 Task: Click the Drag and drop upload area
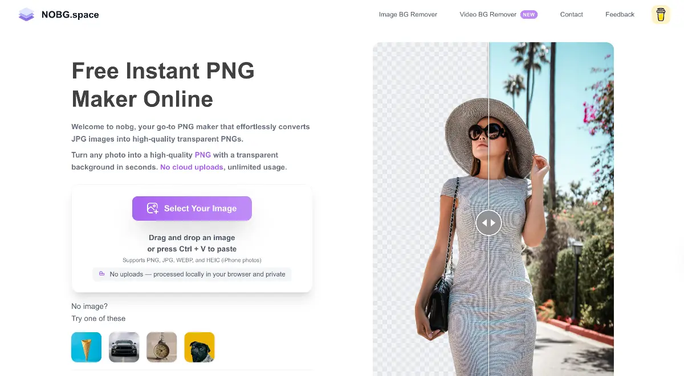(x=192, y=238)
